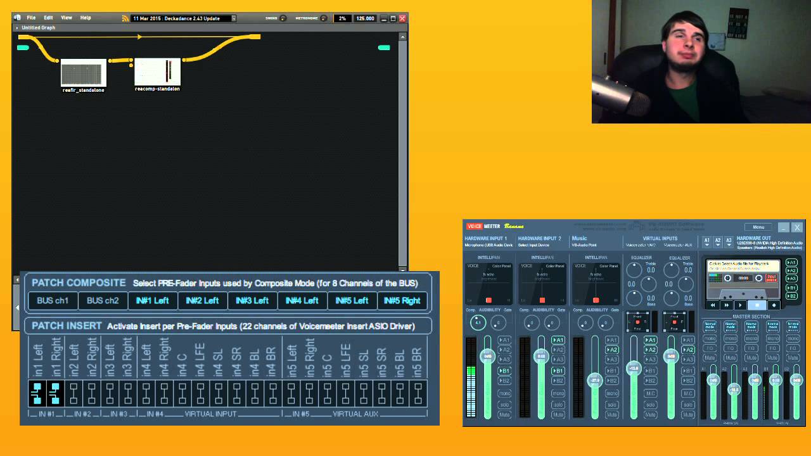Click master A2 fader knob

pyautogui.click(x=734, y=389)
